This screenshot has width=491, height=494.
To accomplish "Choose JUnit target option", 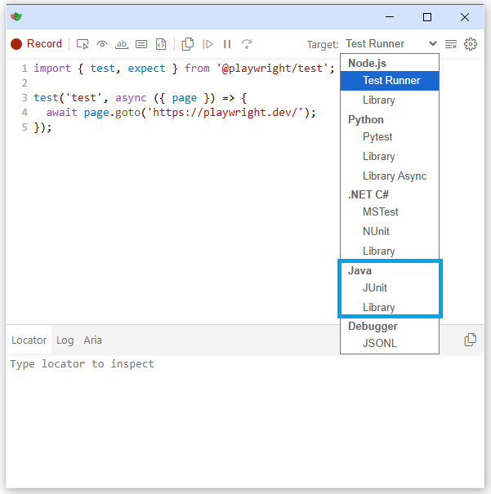I will point(390,288).
